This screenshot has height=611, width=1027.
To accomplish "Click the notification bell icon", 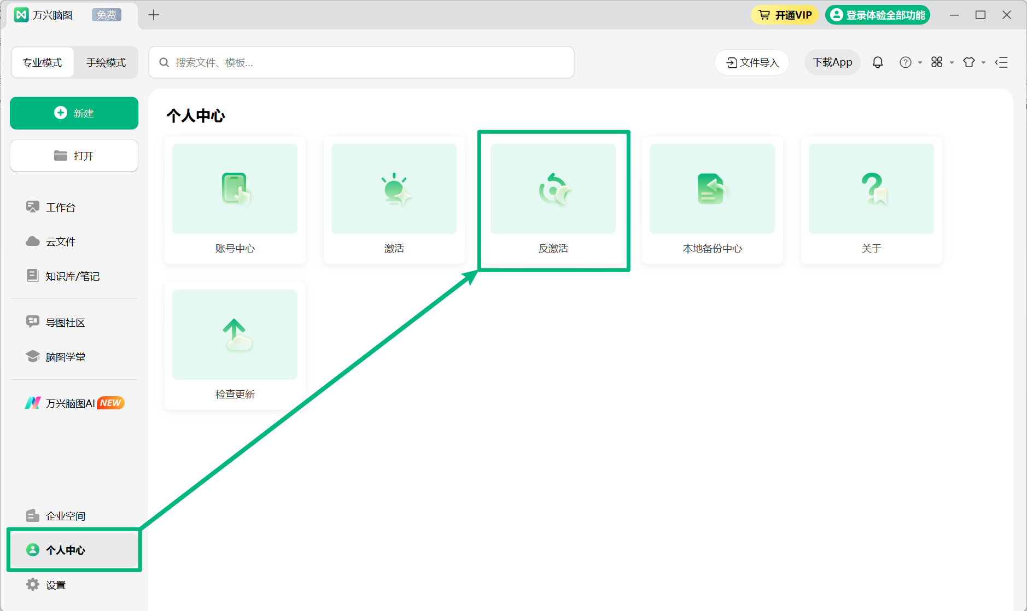I will [878, 62].
